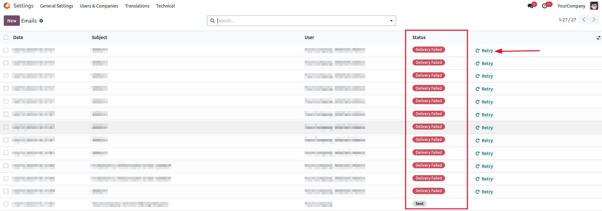Open the Emails gear actions icon
This screenshot has width=602, height=211.
[x=41, y=21]
